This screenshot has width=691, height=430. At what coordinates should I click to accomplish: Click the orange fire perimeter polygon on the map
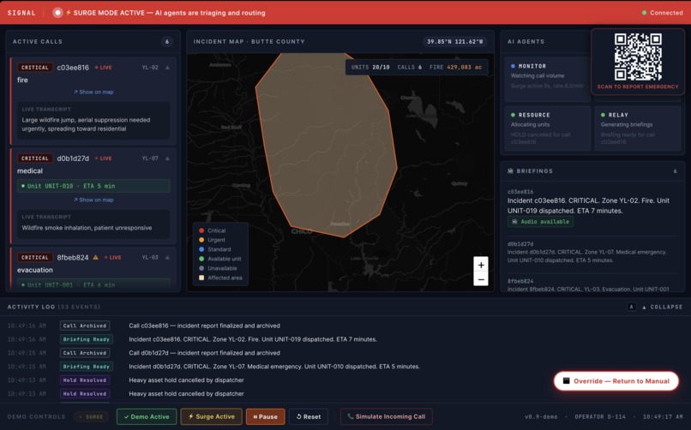[x=325, y=146]
